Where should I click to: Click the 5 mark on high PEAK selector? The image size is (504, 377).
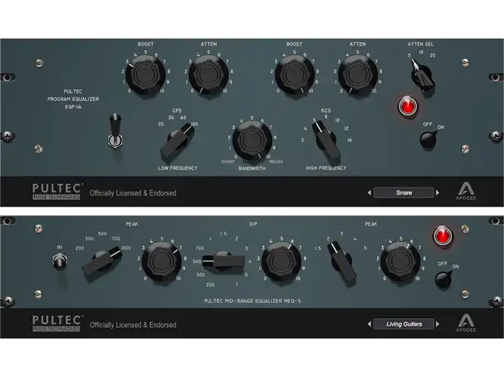coord(365,248)
